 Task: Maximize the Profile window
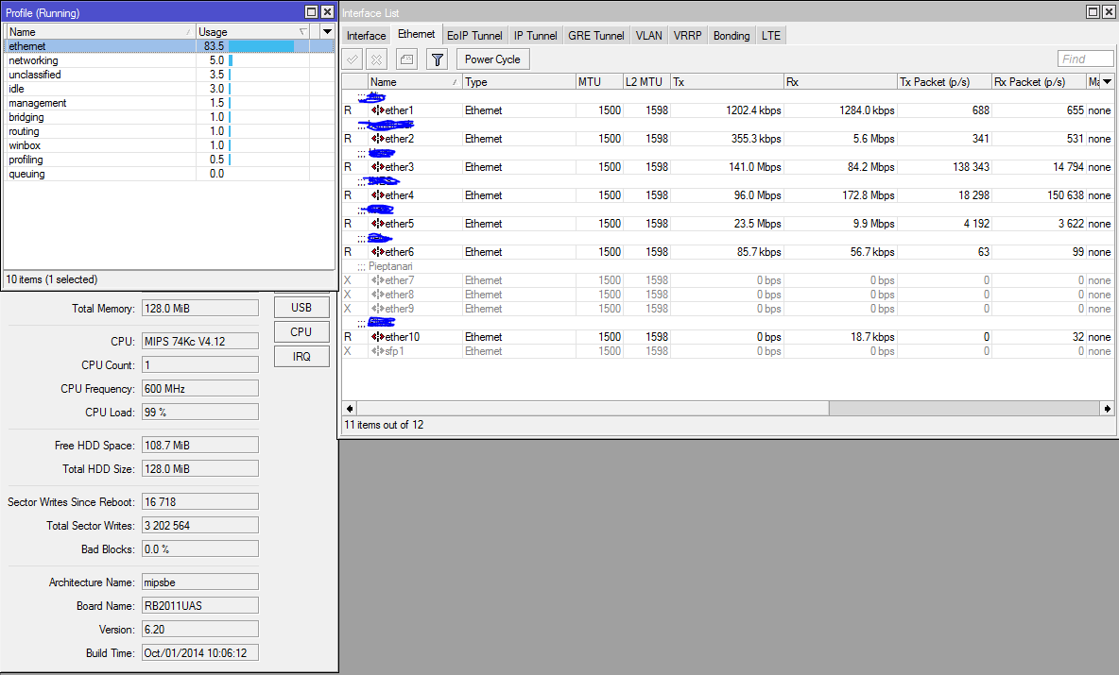click(x=311, y=12)
